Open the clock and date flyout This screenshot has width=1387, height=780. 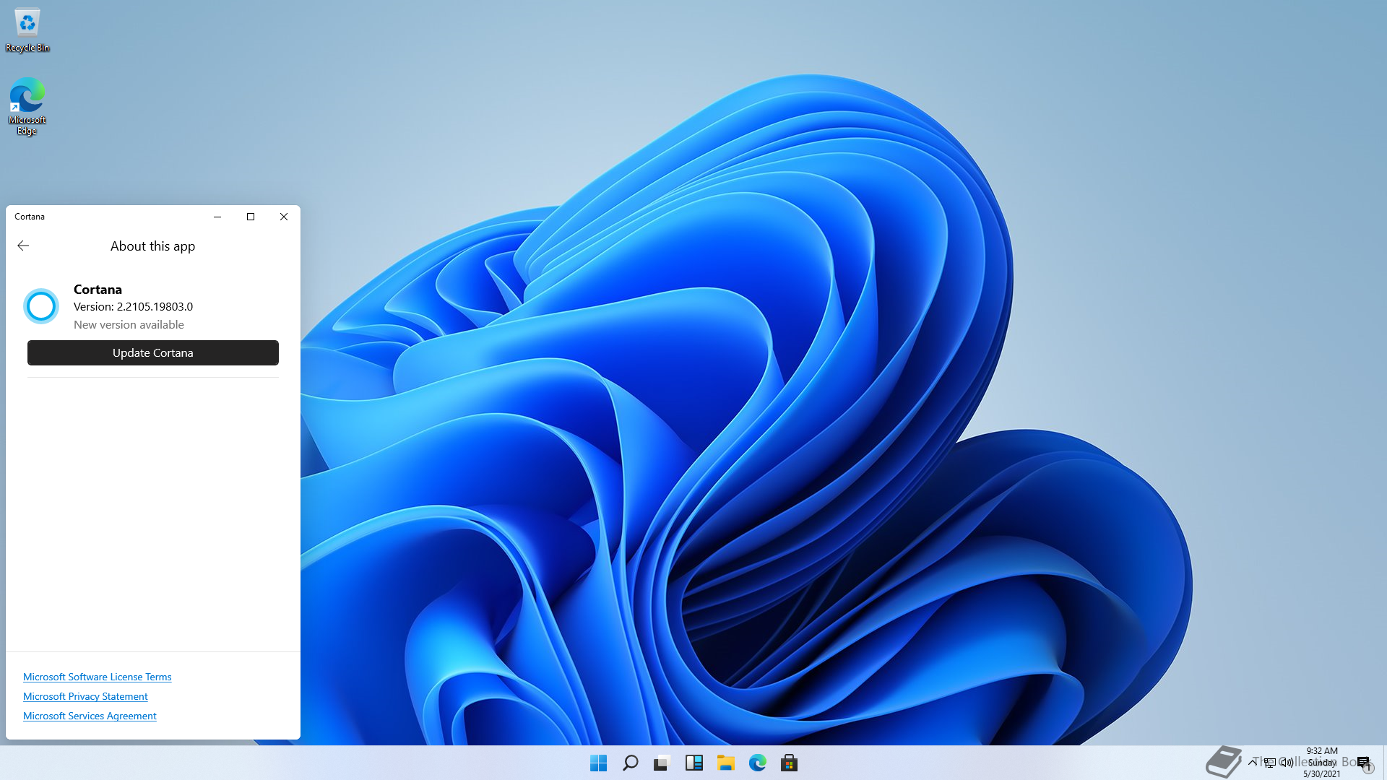pos(1321,762)
